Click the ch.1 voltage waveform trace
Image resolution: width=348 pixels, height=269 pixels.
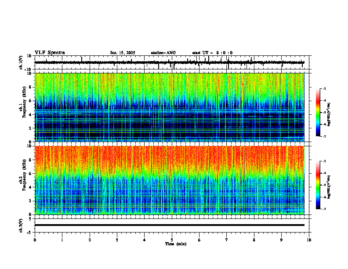click(x=169, y=62)
